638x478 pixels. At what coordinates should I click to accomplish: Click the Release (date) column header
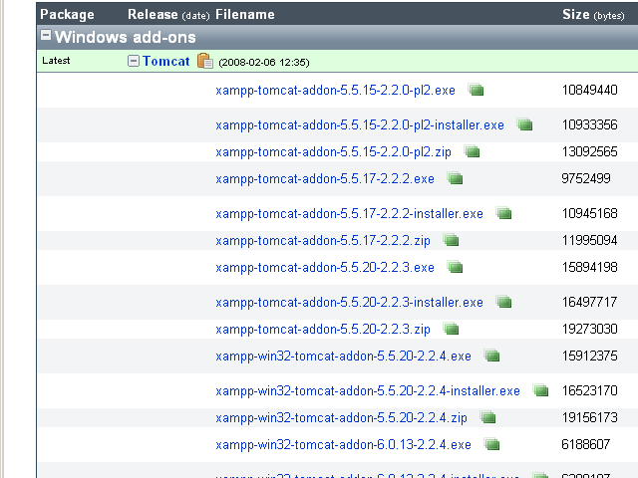click(x=168, y=15)
